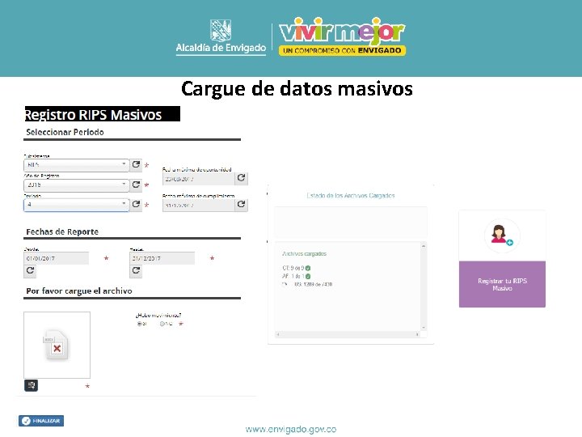Refresh the Período field
Screen dimensions: 582x437
click(137, 205)
